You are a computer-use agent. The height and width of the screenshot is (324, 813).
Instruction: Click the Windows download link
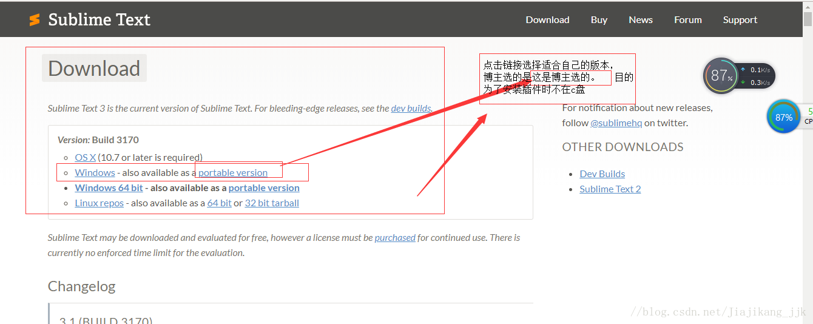coord(95,172)
